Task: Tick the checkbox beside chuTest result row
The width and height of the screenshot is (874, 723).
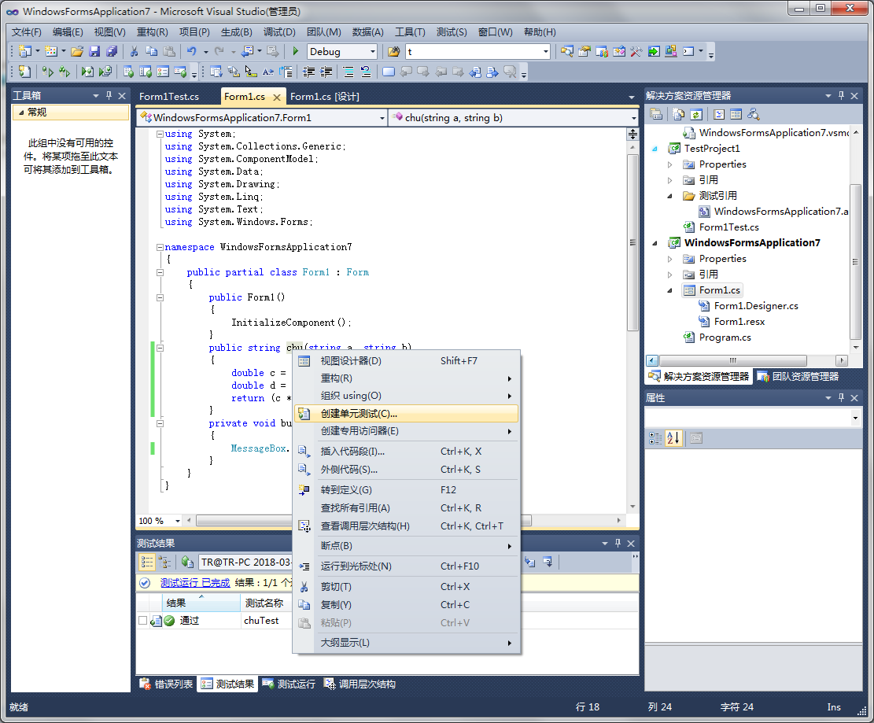Action: 142,621
